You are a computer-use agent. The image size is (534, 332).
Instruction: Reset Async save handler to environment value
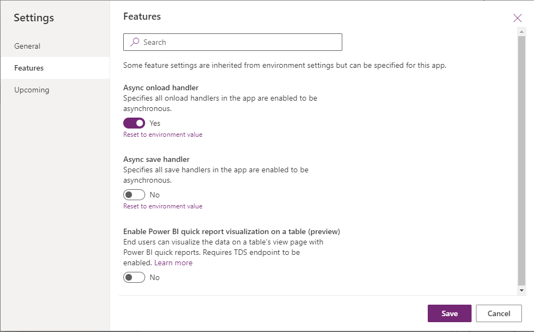[x=163, y=206]
